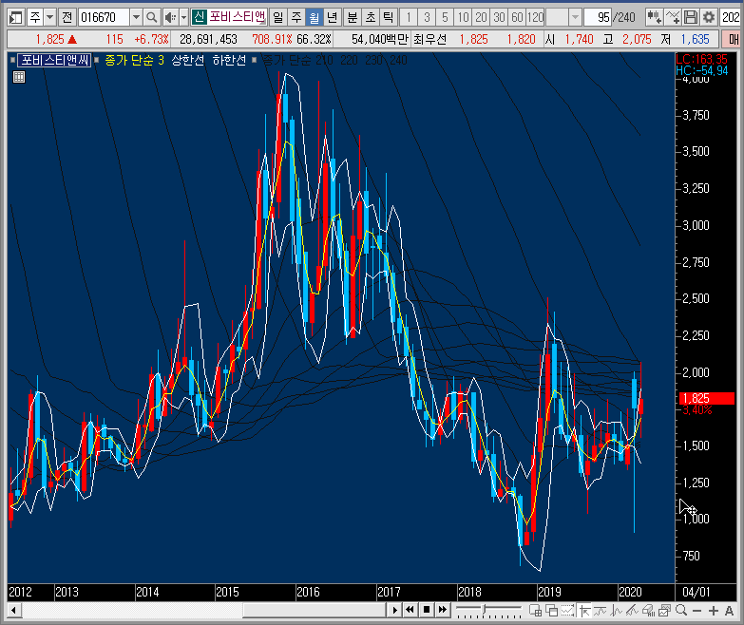Click the 종가 단순 3 legend text
The image size is (744, 625).
pos(134,60)
